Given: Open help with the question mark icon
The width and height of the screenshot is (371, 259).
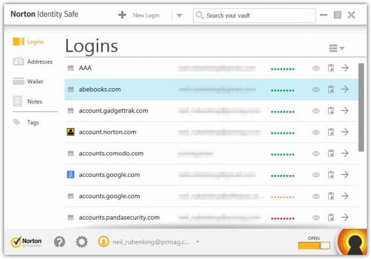Looking at the screenshot, I should click(x=59, y=242).
